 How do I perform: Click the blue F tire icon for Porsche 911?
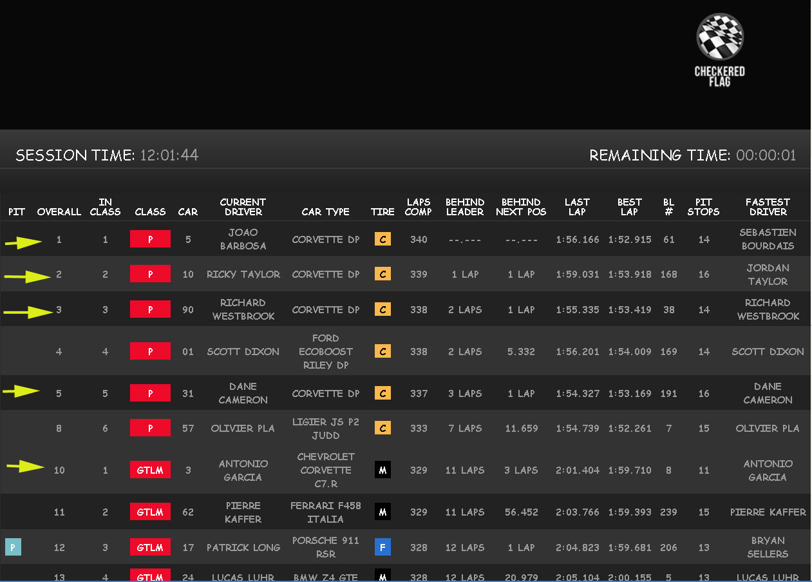[382, 547]
